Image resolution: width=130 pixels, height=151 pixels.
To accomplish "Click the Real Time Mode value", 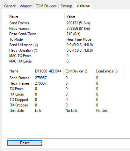I will (x=79, y=39).
